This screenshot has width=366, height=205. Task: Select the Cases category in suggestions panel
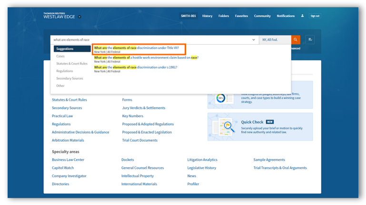(x=60, y=56)
